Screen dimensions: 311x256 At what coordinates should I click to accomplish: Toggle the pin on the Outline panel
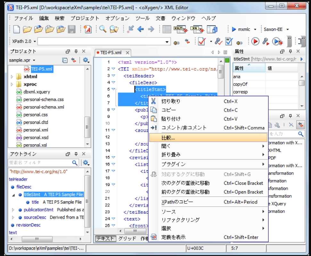point(76,154)
